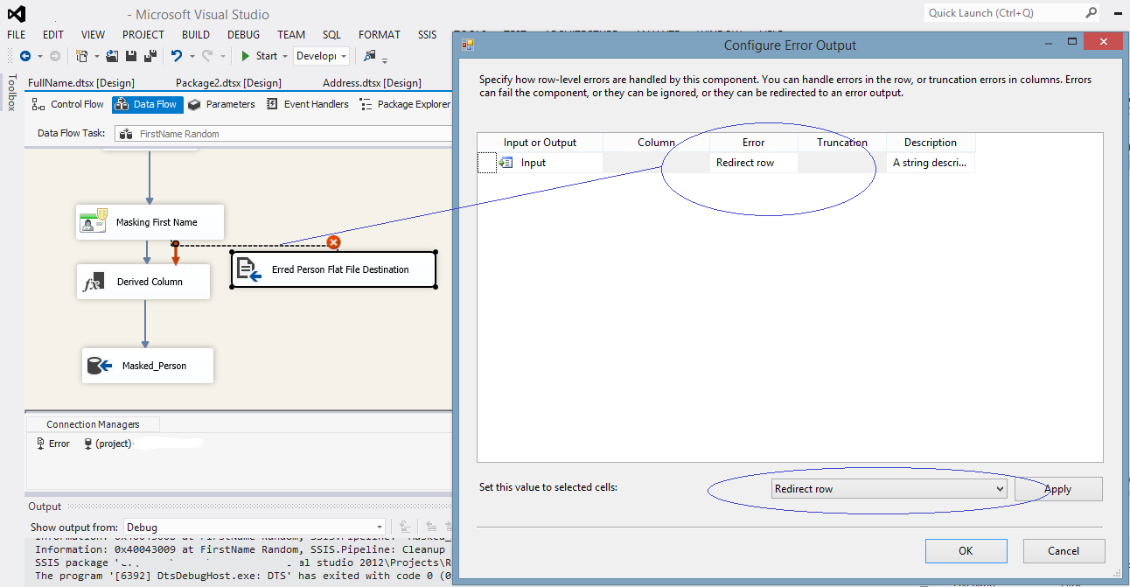Switch to Package2.dtsx [Design] tab
1130x587 pixels.
228,83
